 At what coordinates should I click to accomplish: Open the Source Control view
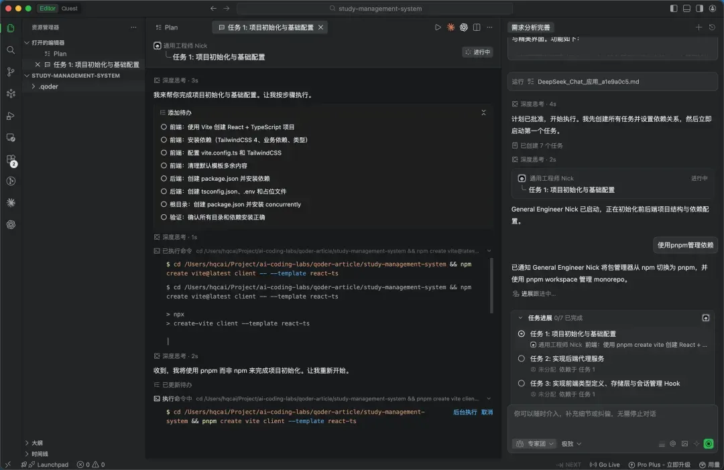pyautogui.click(x=11, y=72)
